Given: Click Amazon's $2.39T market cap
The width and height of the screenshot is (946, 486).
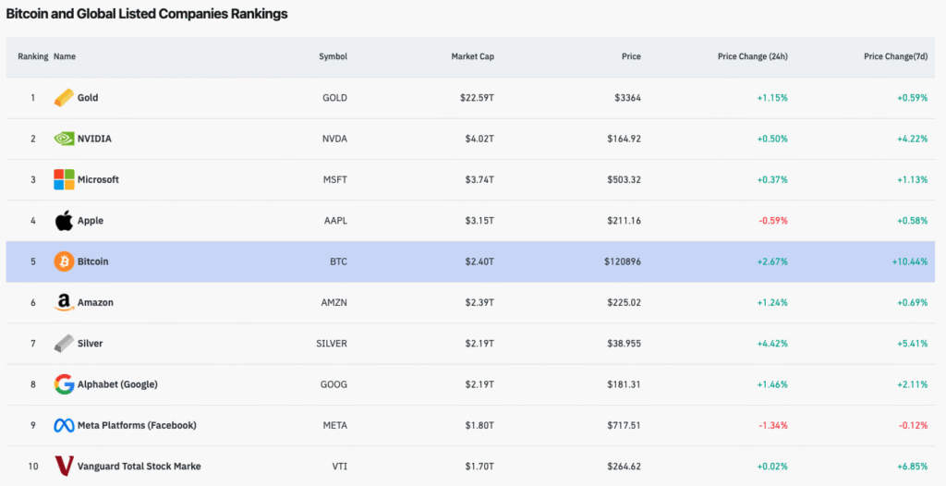Looking at the screenshot, I should point(479,302).
